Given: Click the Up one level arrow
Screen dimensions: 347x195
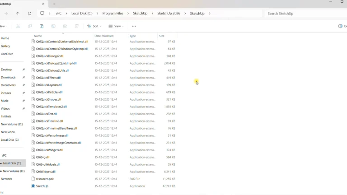Looking at the screenshot, I should 18,14.
